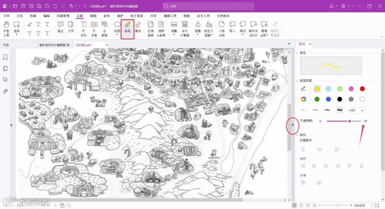Click the fullscreen icon in status bar

coord(377,205)
